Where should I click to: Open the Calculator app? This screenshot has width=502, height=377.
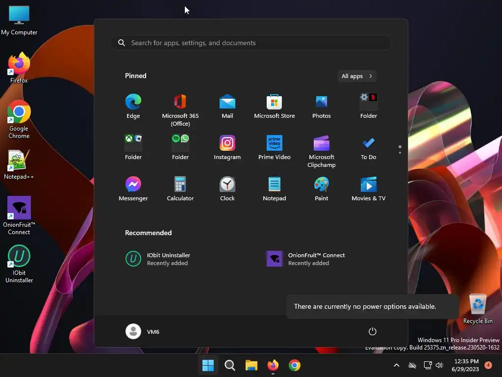180,189
